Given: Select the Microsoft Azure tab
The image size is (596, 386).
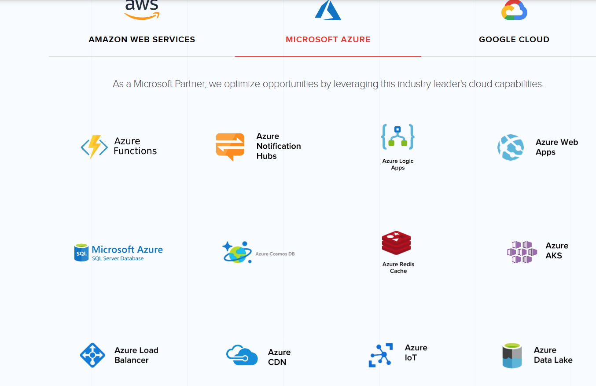Looking at the screenshot, I should point(328,40).
